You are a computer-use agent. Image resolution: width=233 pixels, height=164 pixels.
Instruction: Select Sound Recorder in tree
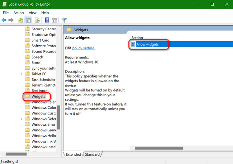[44, 52]
